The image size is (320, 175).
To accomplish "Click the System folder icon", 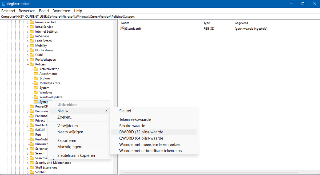I will pyautogui.click(x=36, y=88).
